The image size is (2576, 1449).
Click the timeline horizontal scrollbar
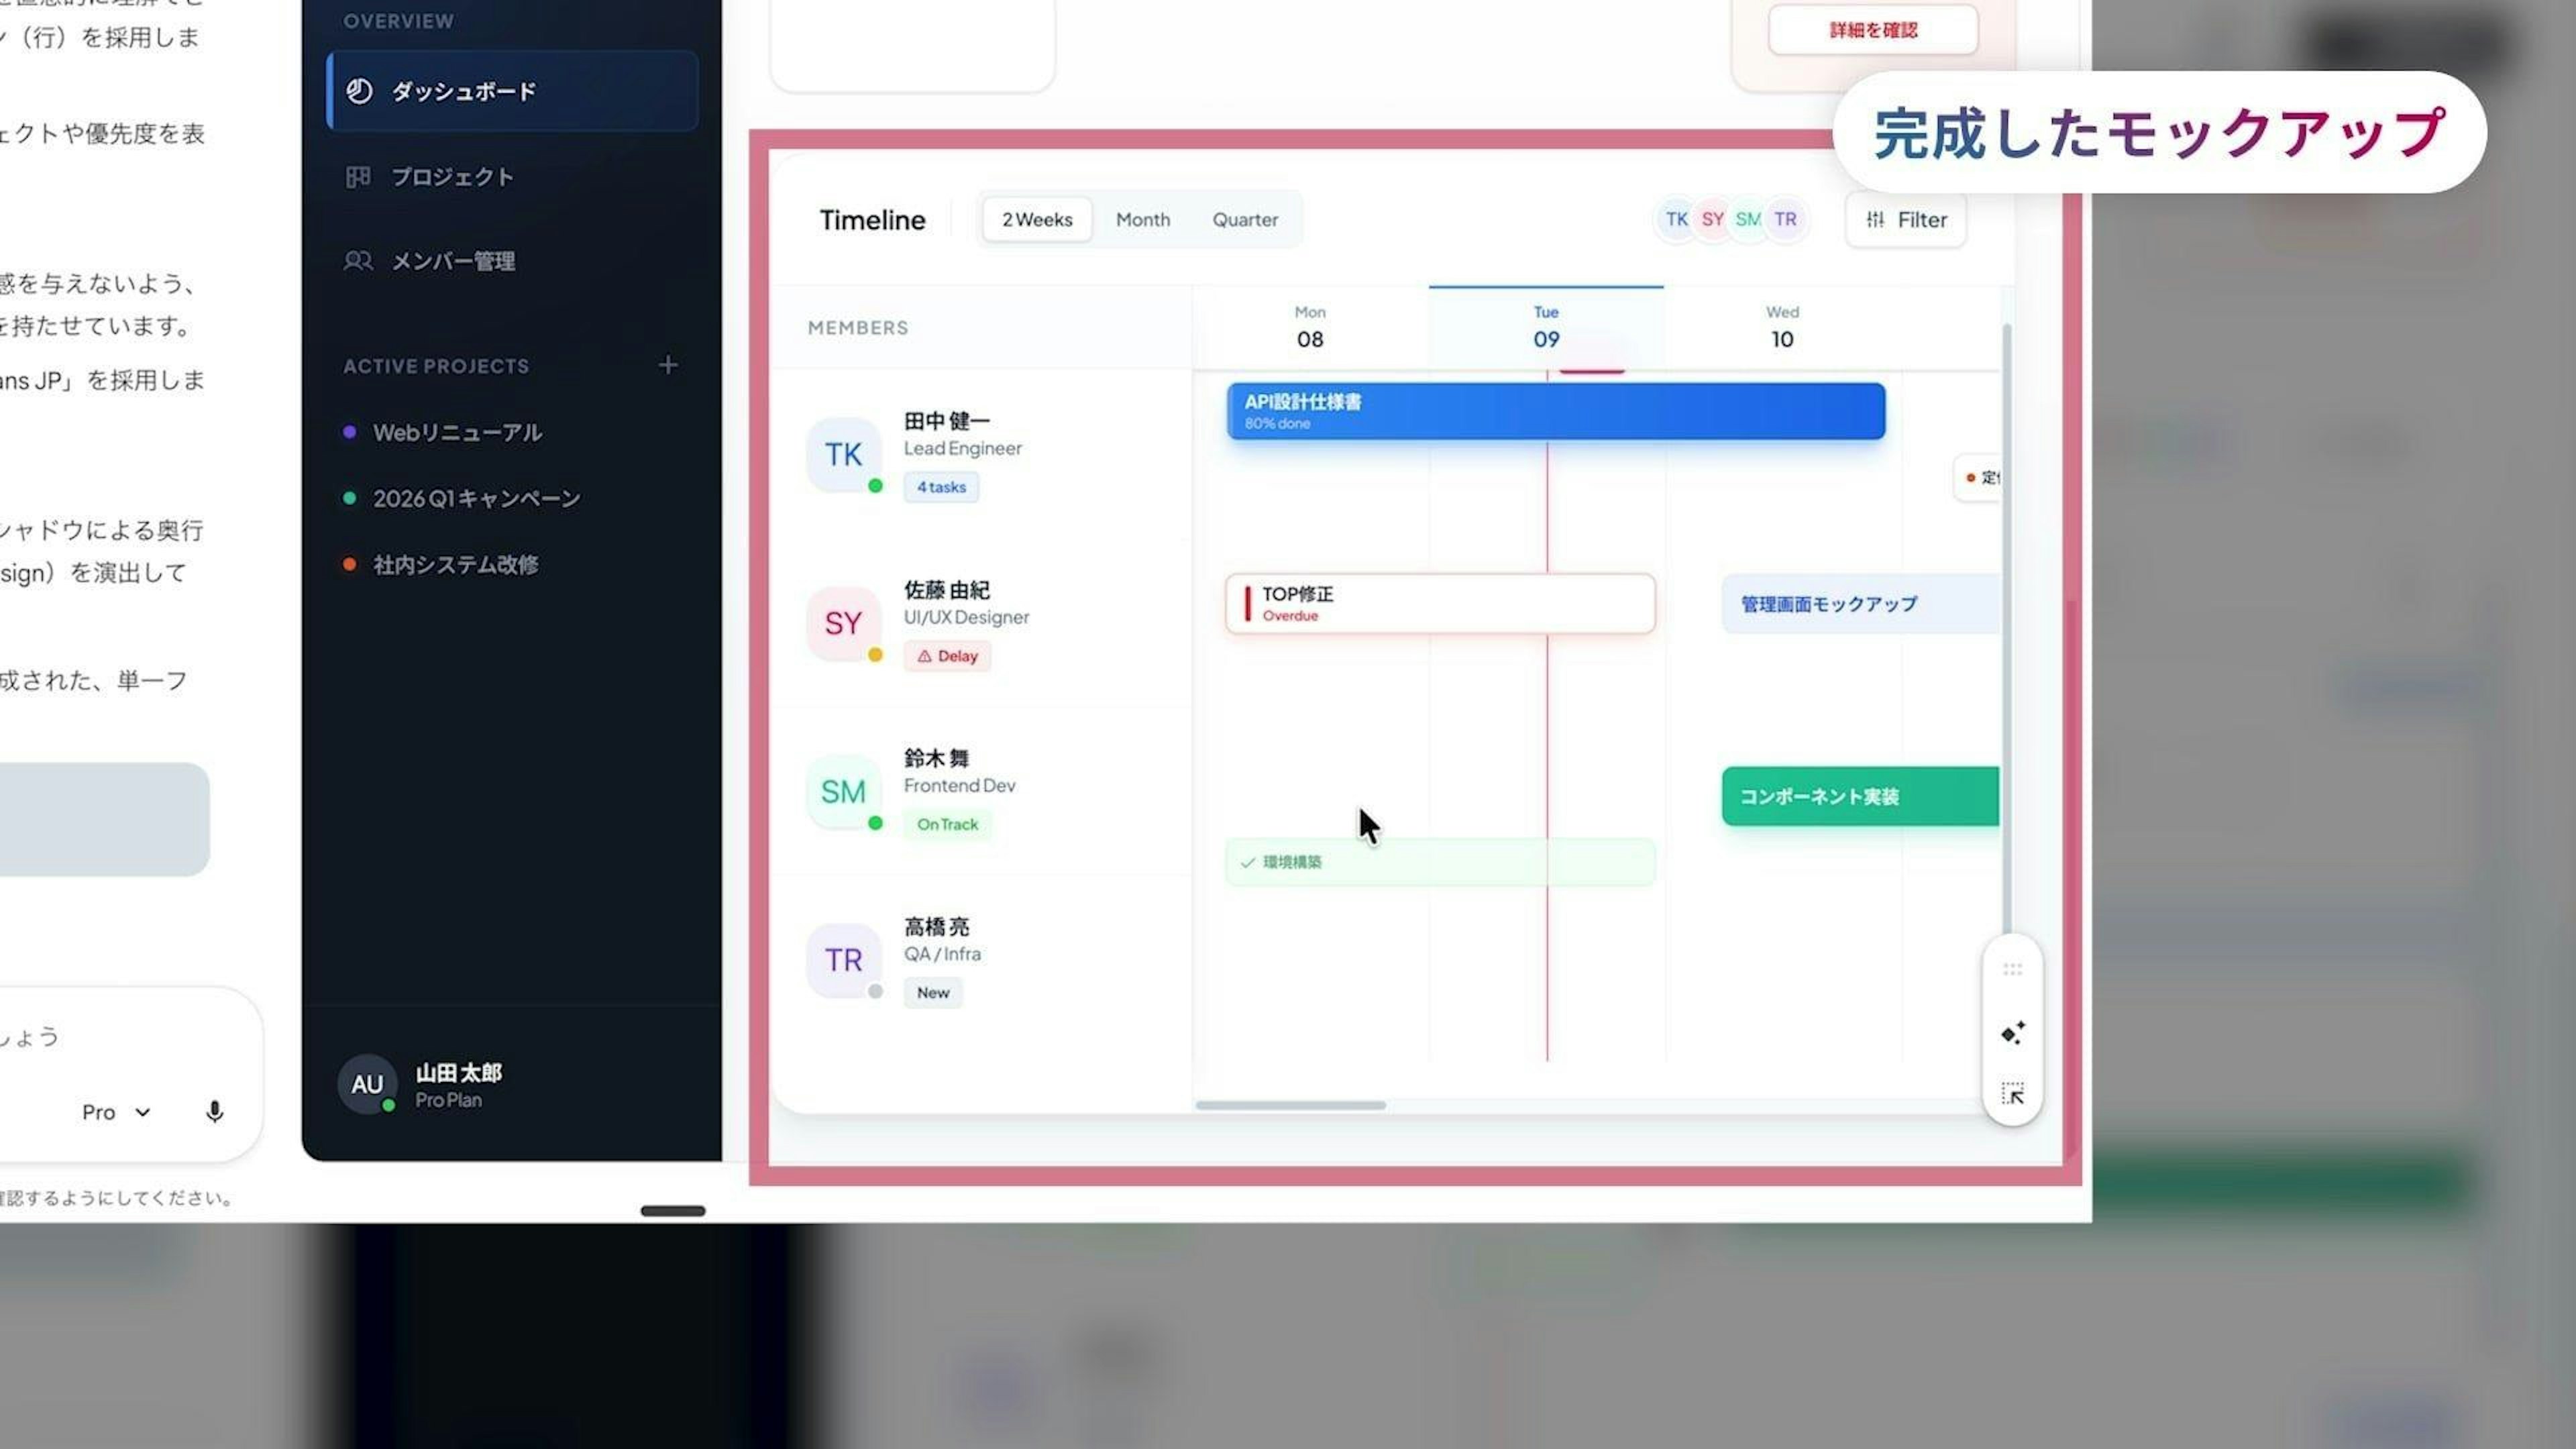click(x=1290, y=1105)
